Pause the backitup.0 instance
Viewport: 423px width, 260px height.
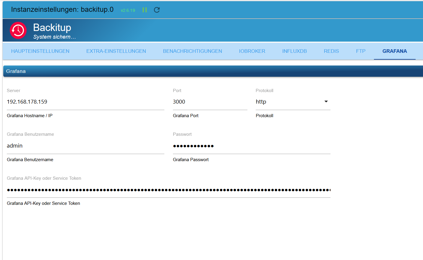145,10
